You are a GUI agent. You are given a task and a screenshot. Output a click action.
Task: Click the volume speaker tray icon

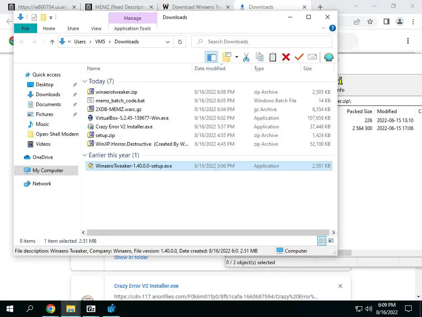pyautogui.click(x=369, y=309)
